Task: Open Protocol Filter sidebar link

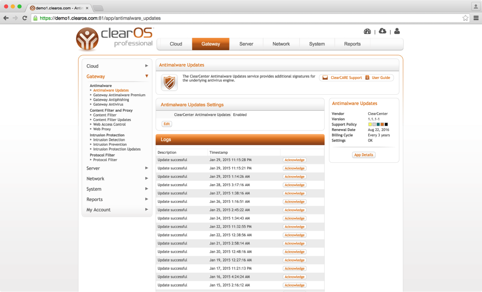Action: [105, 160]
